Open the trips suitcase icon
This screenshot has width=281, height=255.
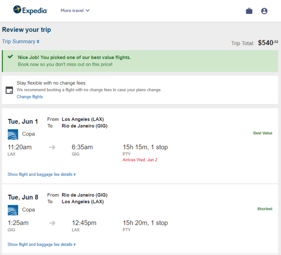point(249,11)
